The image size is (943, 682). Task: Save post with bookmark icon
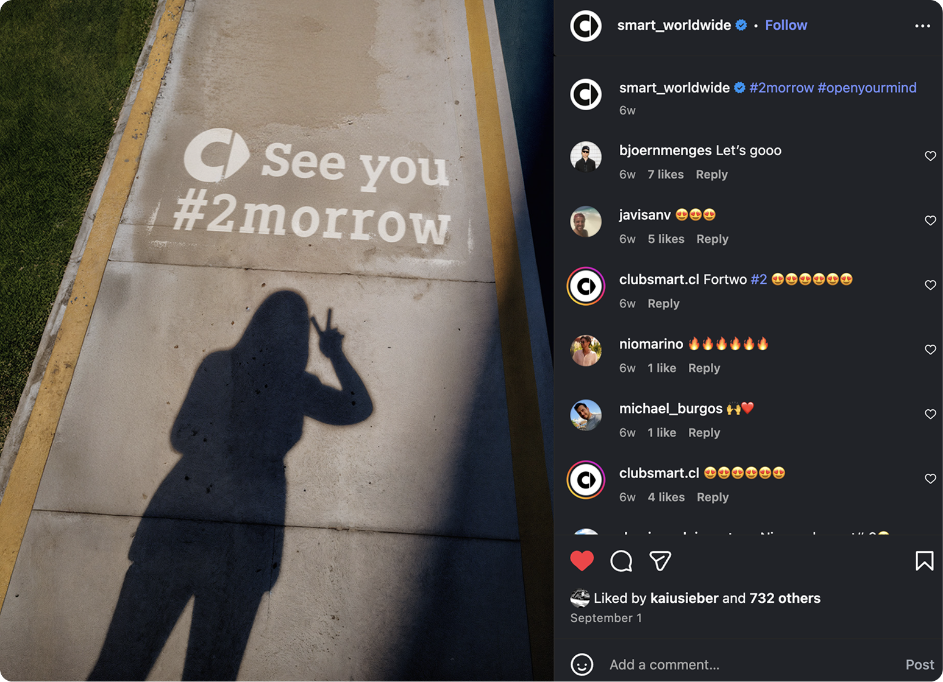pos(924,561)
